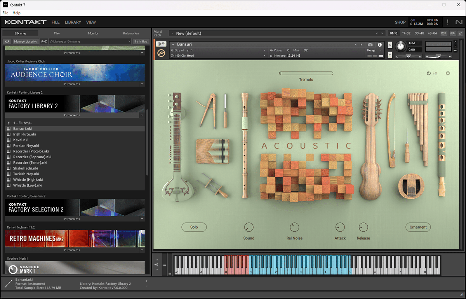This screenshot has height=299, width=466.
Task: Click the Tune knob
Action: tap(400, 46)
